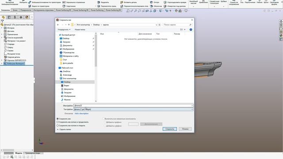This screenshot has height=159, width=283.
Task: Select Сохранить как копию и продолжить option
Action: click(57, 122)
